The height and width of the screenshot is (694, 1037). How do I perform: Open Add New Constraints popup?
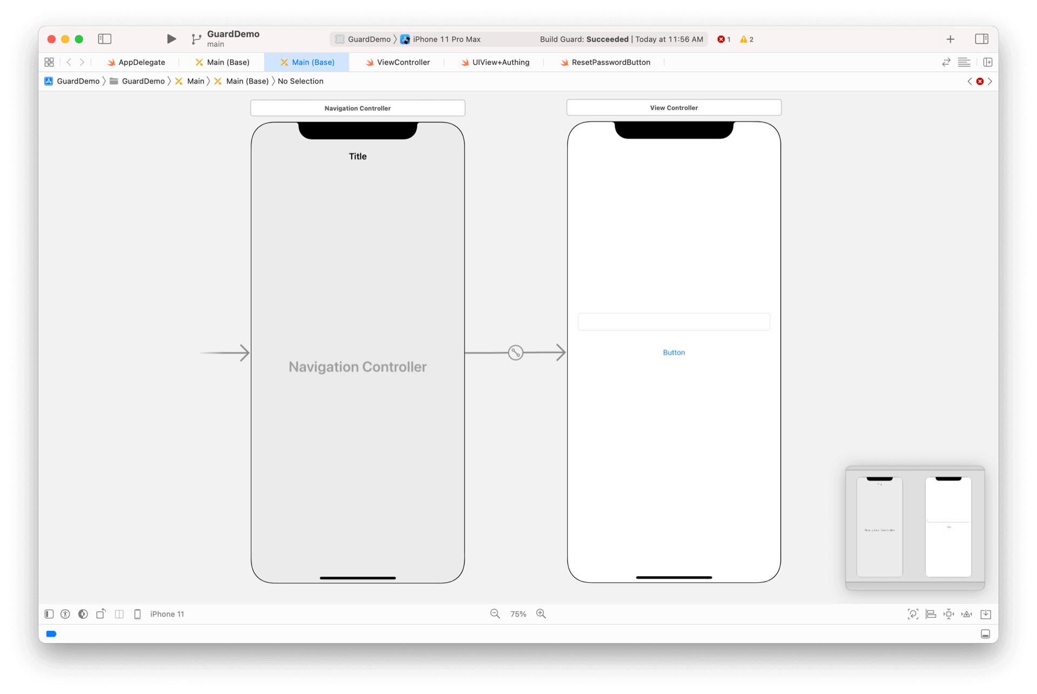948,614
